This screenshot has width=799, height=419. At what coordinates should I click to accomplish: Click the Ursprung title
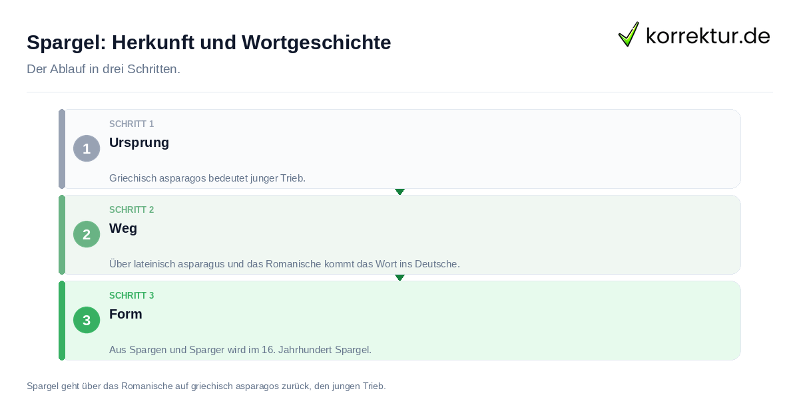(x=139, y=142)
